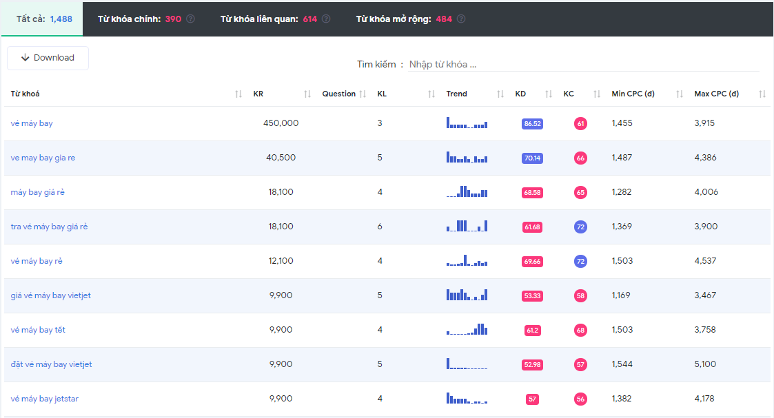Click KR value 12,100

pyautogui.click(x=281, y=261)
